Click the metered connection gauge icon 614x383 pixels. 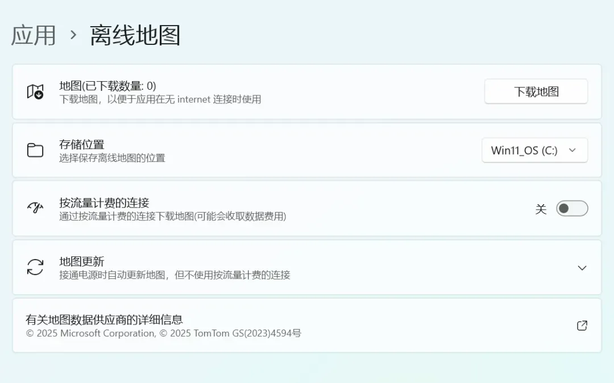pyautogui.click(x=35, y=208)
